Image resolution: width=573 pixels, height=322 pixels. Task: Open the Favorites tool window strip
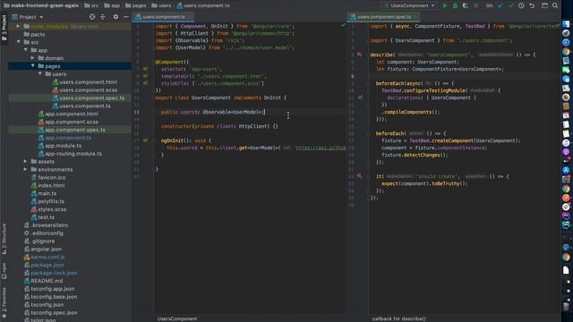tap(4, 302)
